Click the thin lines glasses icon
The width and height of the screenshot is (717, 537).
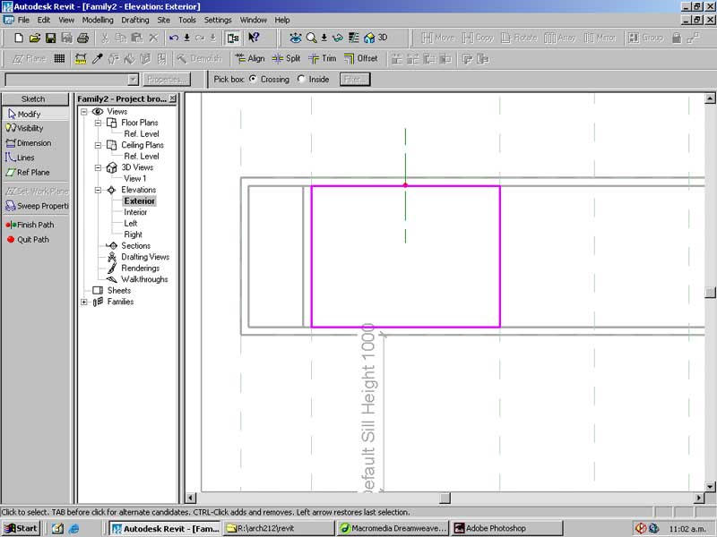[x=338, y=38]
